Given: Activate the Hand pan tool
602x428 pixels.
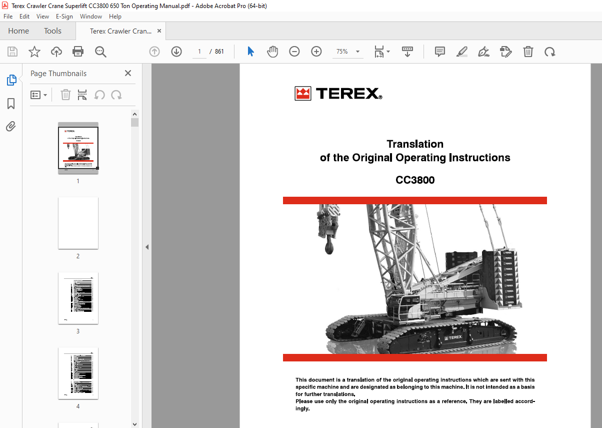Looking at the screenshot, I should [272, 52].
